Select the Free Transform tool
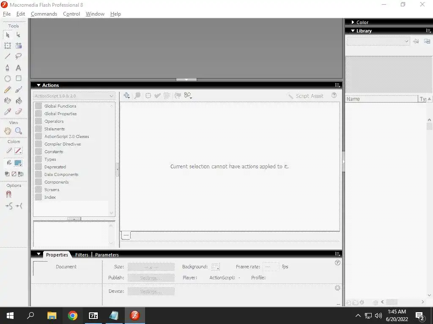This screenshot has width=433, height=324. pyautogui.click(x=8, y=46)
